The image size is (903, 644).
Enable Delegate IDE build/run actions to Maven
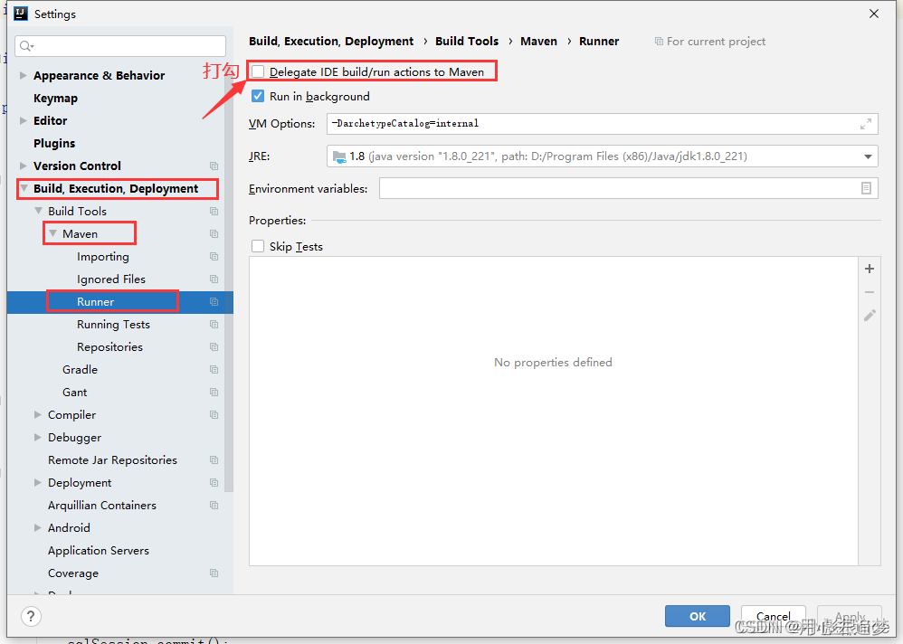[258, 72]
